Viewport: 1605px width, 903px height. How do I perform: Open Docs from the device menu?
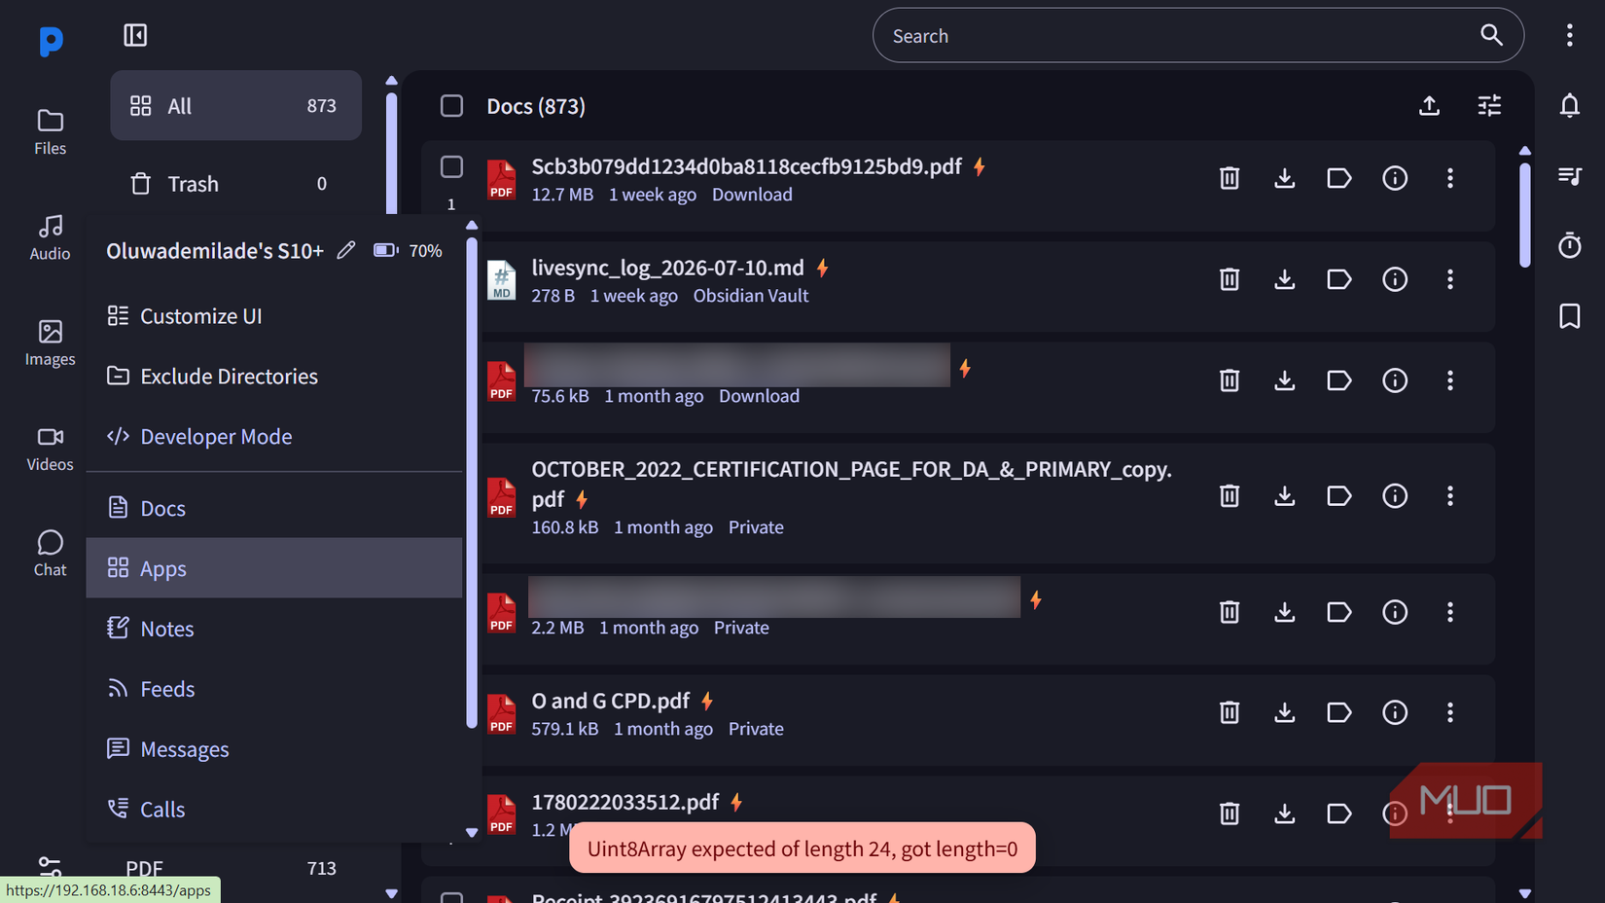pyautogui.click(x=274, y=508)
